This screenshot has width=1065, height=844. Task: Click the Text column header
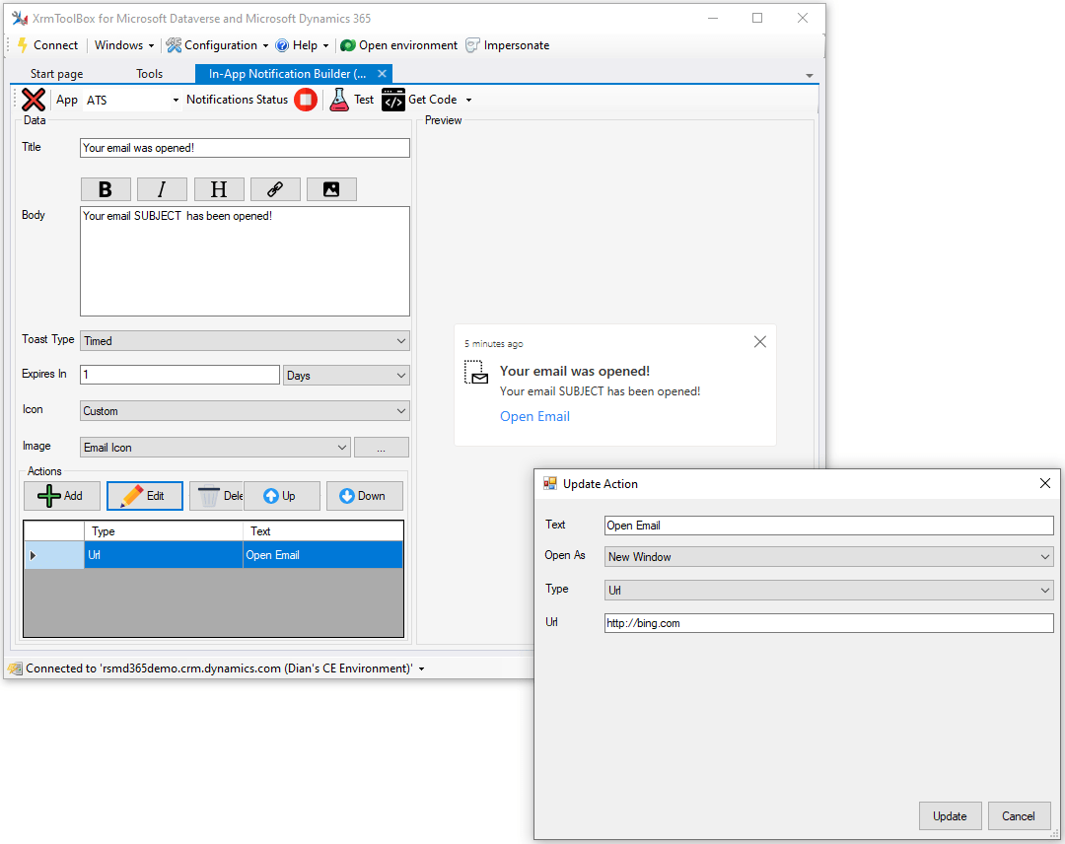click(x=323, y=531)
